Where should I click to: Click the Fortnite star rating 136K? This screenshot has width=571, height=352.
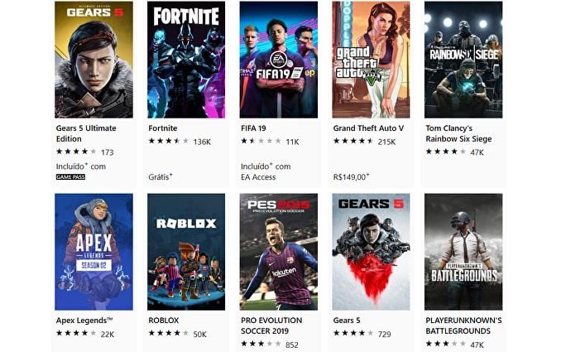(x=180, y=142)
